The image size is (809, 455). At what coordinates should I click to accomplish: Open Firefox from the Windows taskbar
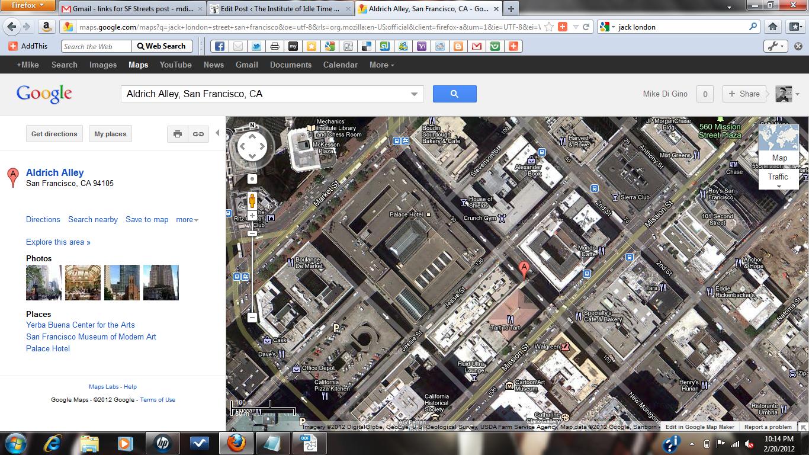[x=236, y=443]
